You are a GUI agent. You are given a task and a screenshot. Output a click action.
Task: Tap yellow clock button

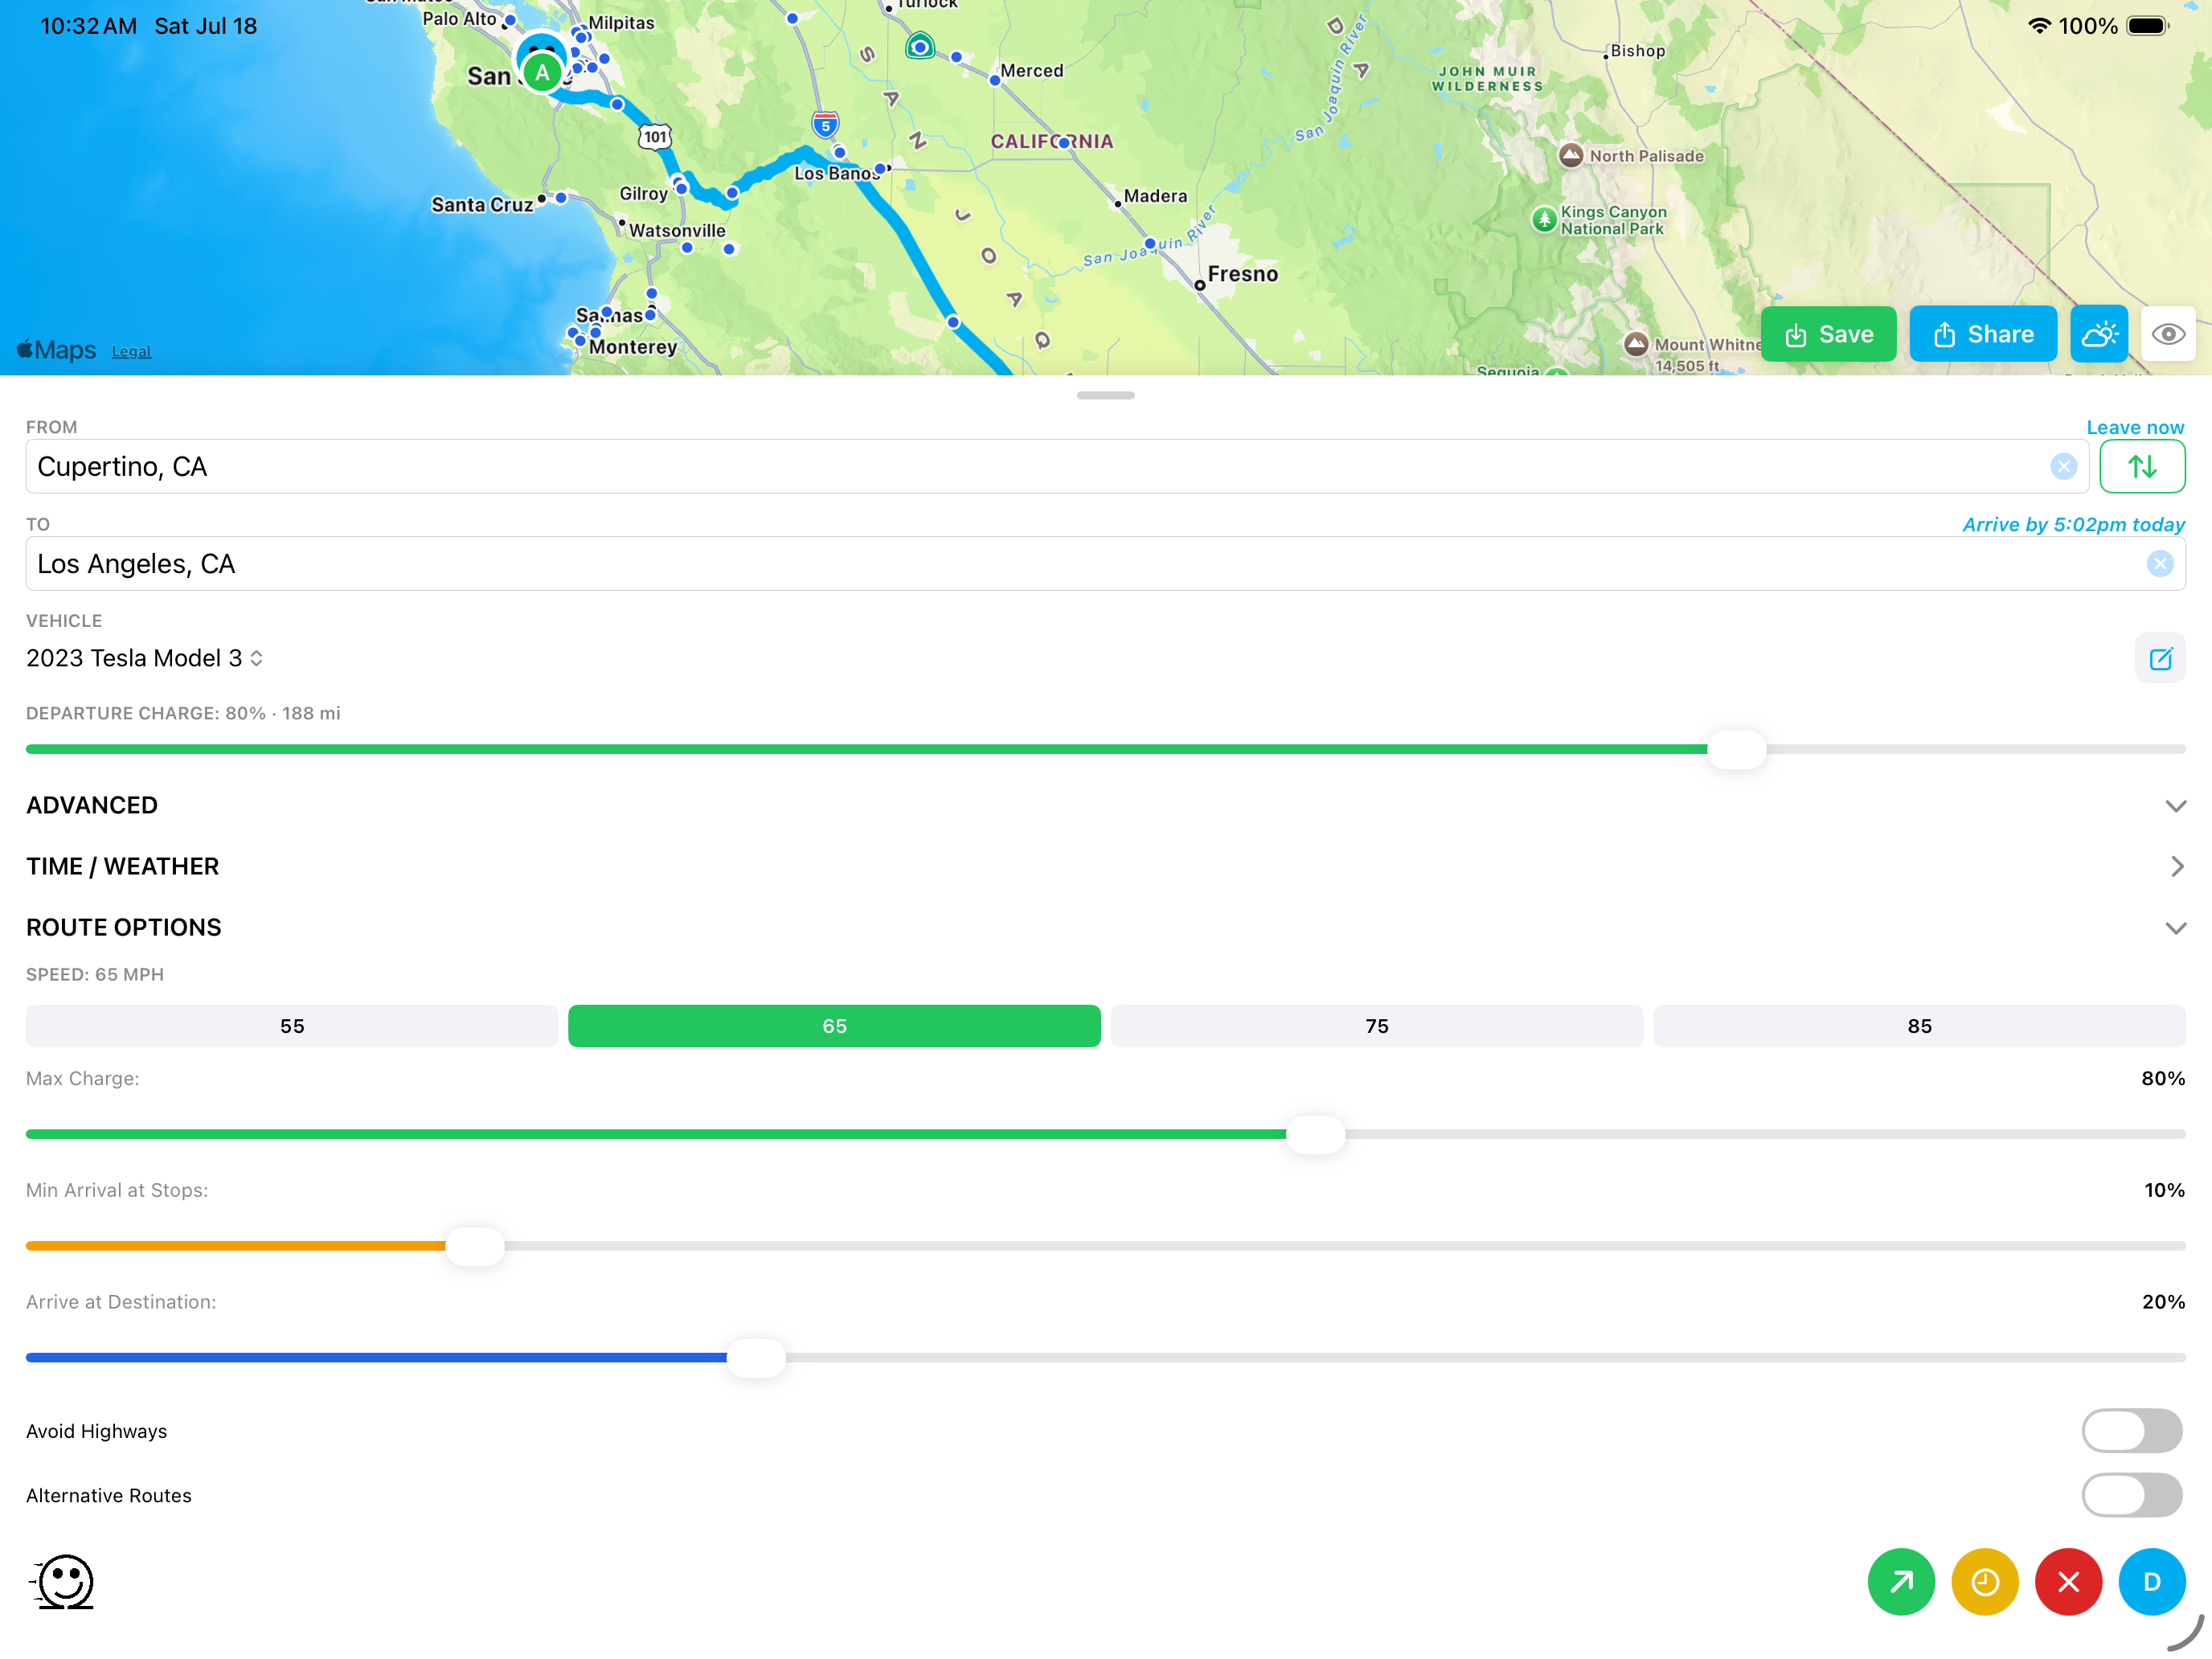[x=1985, y=1581]
